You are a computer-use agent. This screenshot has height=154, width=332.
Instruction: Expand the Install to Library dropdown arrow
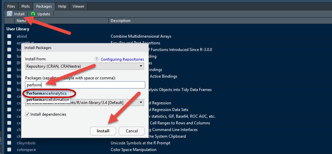tap(141, 102)
